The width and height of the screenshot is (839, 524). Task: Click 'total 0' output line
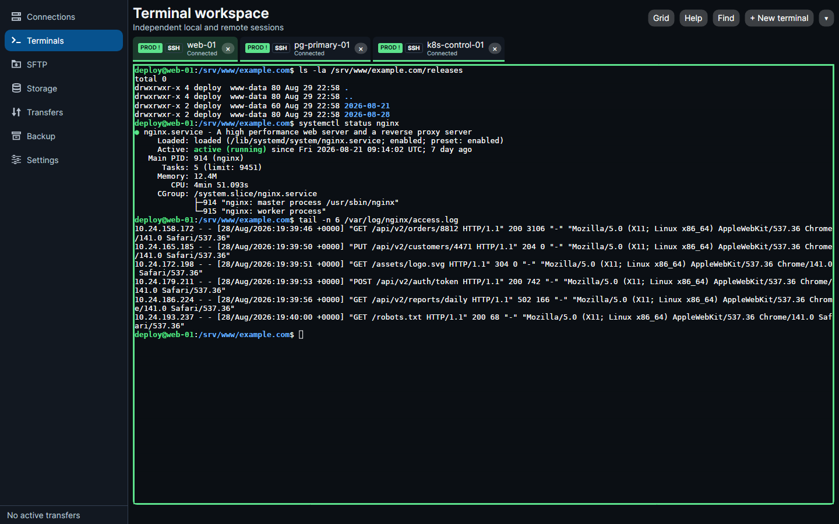[x=151, y=79]
